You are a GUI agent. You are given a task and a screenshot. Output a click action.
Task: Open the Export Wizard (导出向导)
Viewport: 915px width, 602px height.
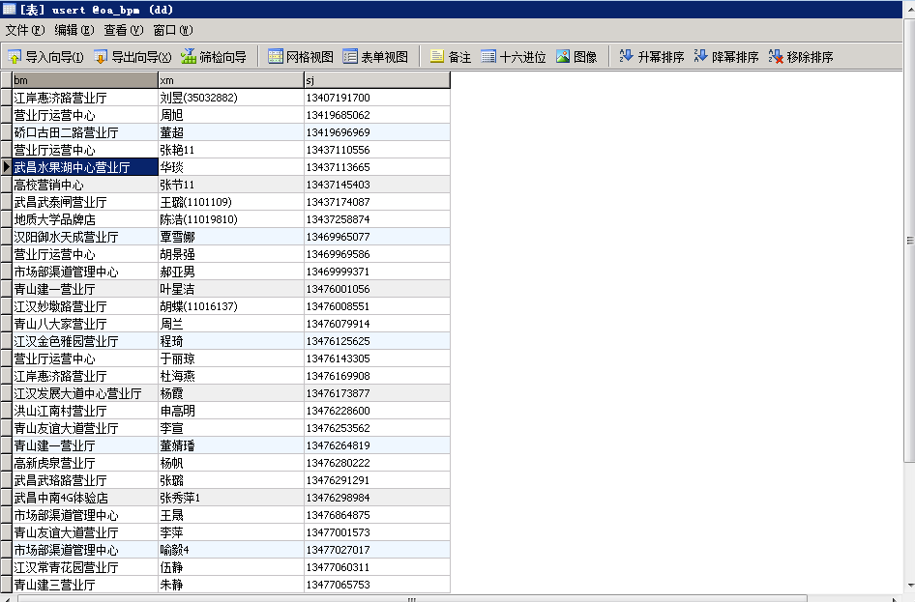point(133,57)
